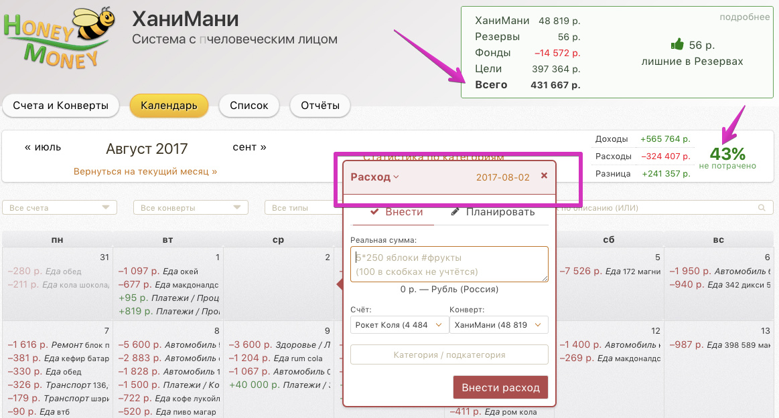Click the search magnifier icon in description filter
779x418 pixels.
coord(761,208)
